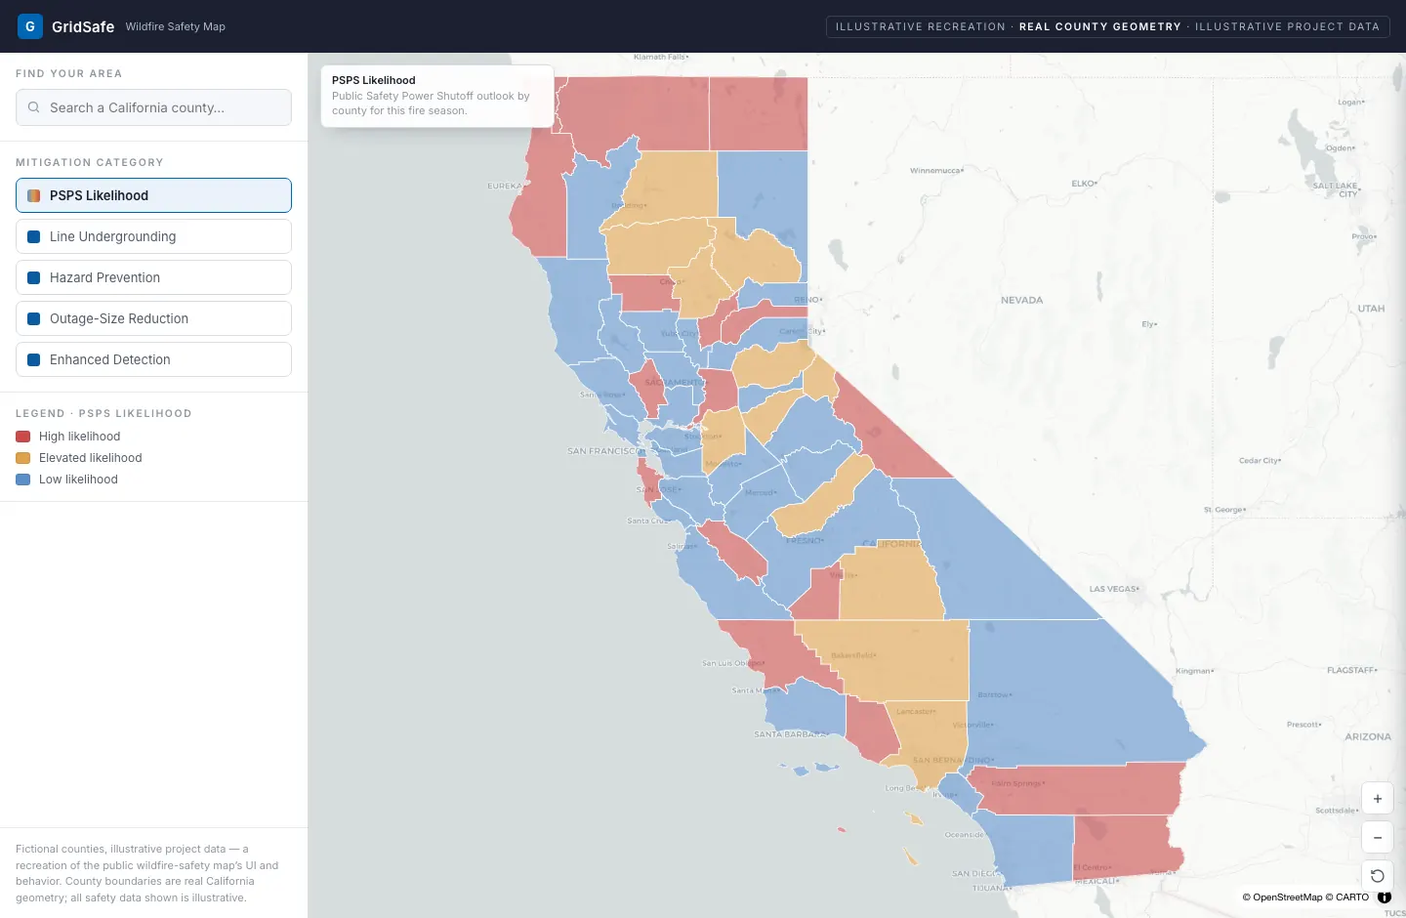Click the High likelihood red legend swatch

23,437
